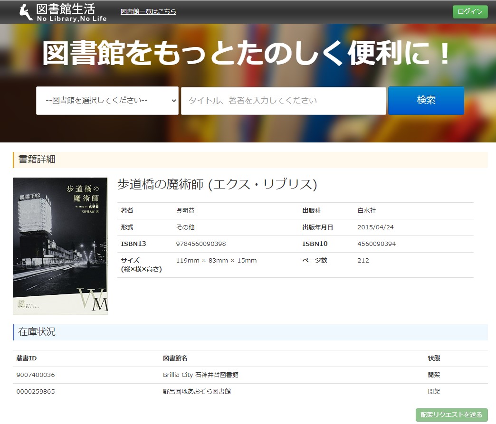Open the 図書館を選択してください dropdown

point(107,101)
